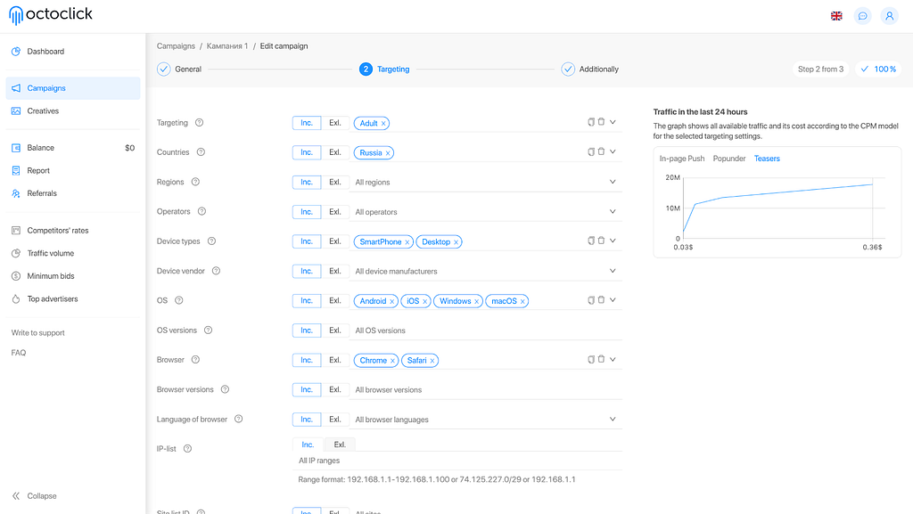Click the help icon next to Language of browser

point(239,420)
